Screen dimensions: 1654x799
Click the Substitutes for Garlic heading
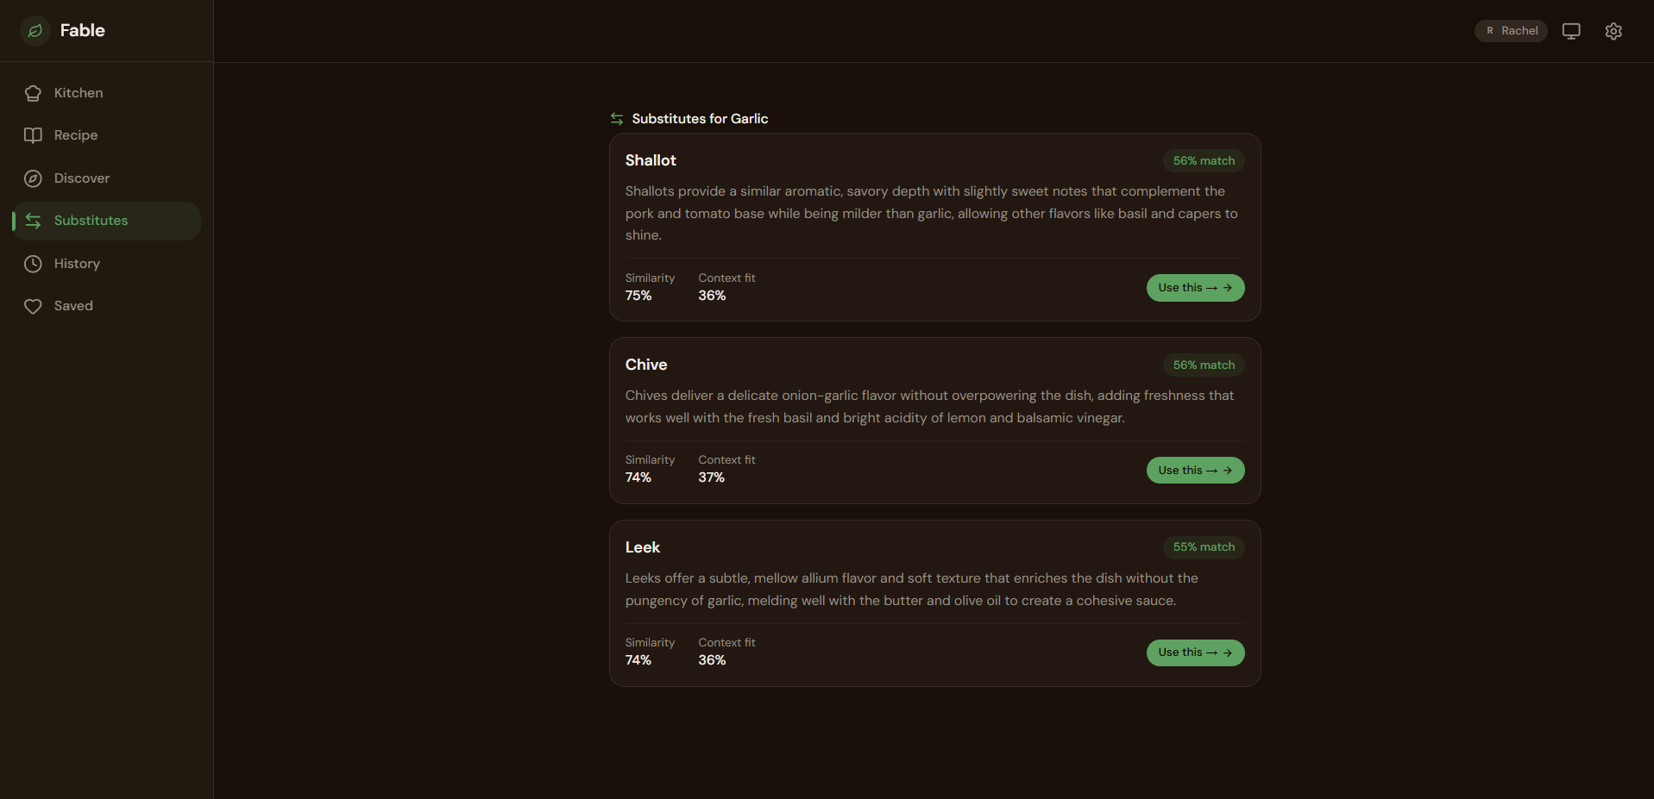pos(700,119)
